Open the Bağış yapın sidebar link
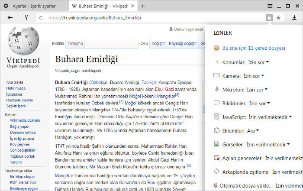This screenshot has height=191, width=303. coord(19,126)
